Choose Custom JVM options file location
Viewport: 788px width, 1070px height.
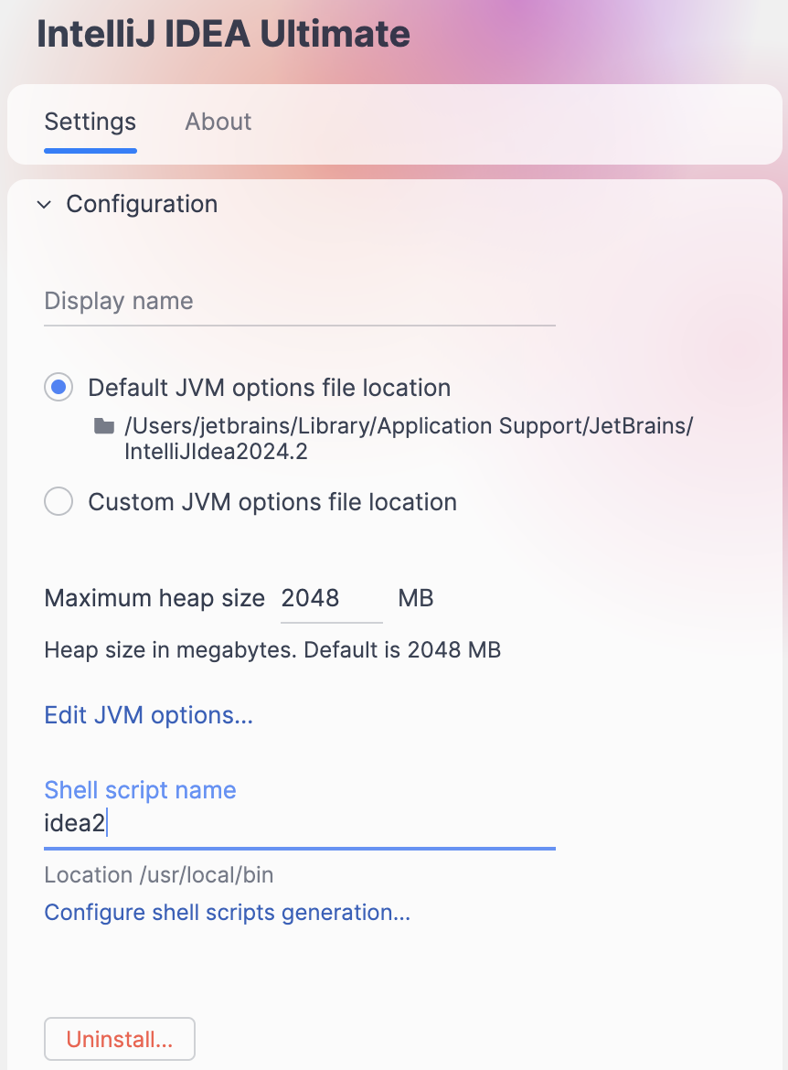(58, 501)
